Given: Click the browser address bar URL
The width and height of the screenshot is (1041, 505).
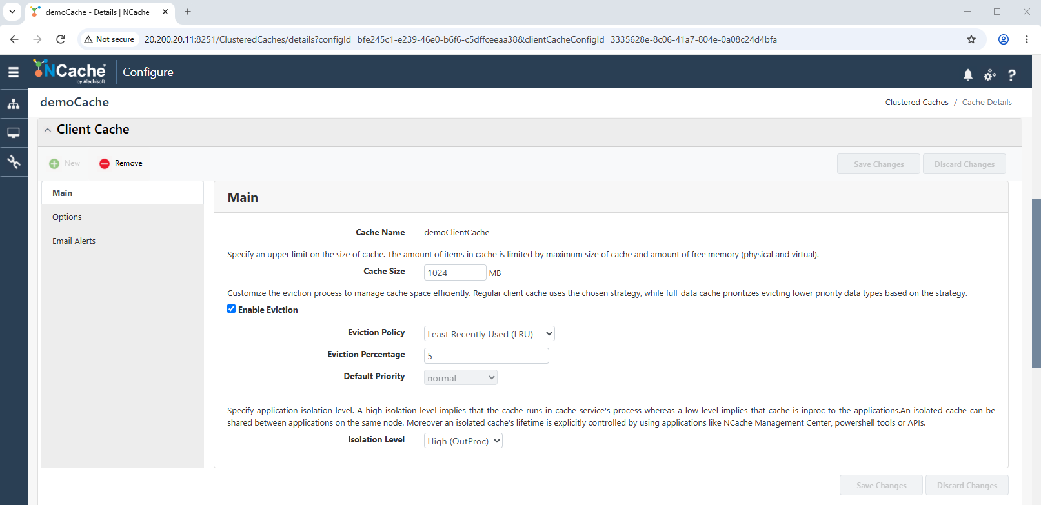Looking at the screenshot, I should click(460, 39).
